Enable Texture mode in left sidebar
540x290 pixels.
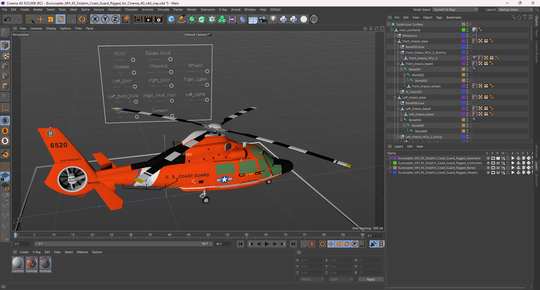5,56
